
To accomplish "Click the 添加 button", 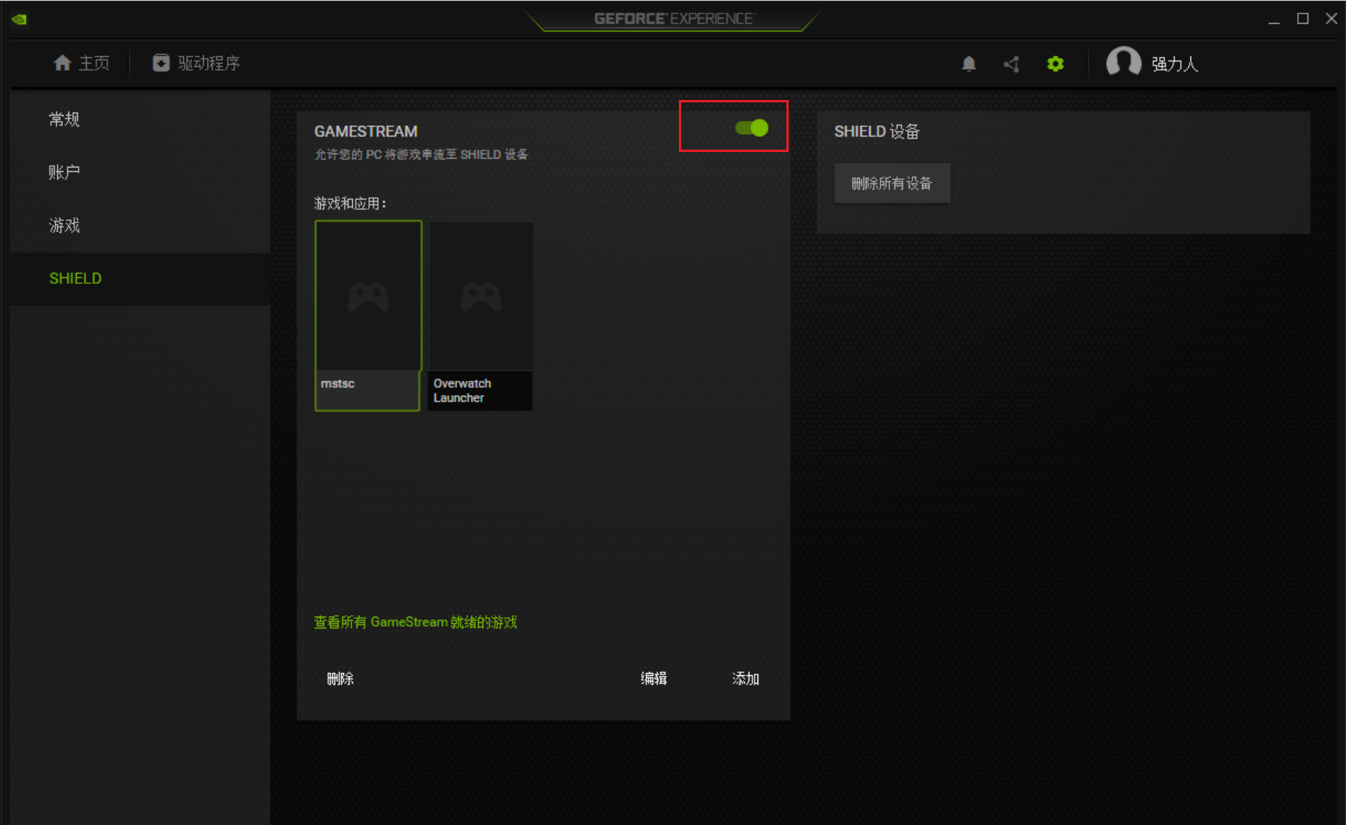I will (x=746, y=678).
